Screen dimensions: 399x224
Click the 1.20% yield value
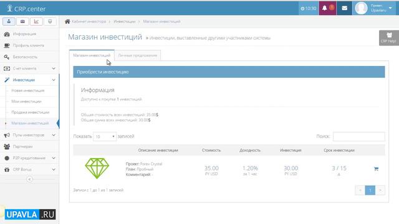pyautogui.click(x=250, y=168)
